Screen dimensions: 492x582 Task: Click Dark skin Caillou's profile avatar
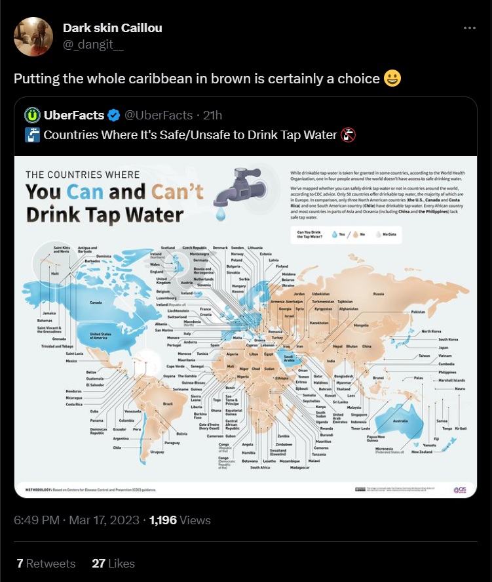point(33,36)
